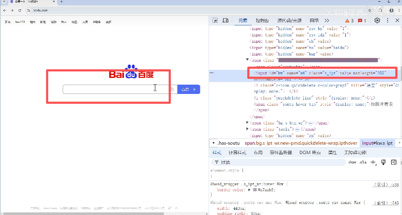This screenshot has height=215, width=402.
Task: Open the 属性 Properties subtab
Action: (x=332, y=152)
